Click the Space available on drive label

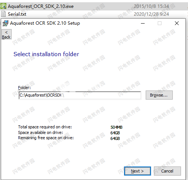(x=40, y=132)
